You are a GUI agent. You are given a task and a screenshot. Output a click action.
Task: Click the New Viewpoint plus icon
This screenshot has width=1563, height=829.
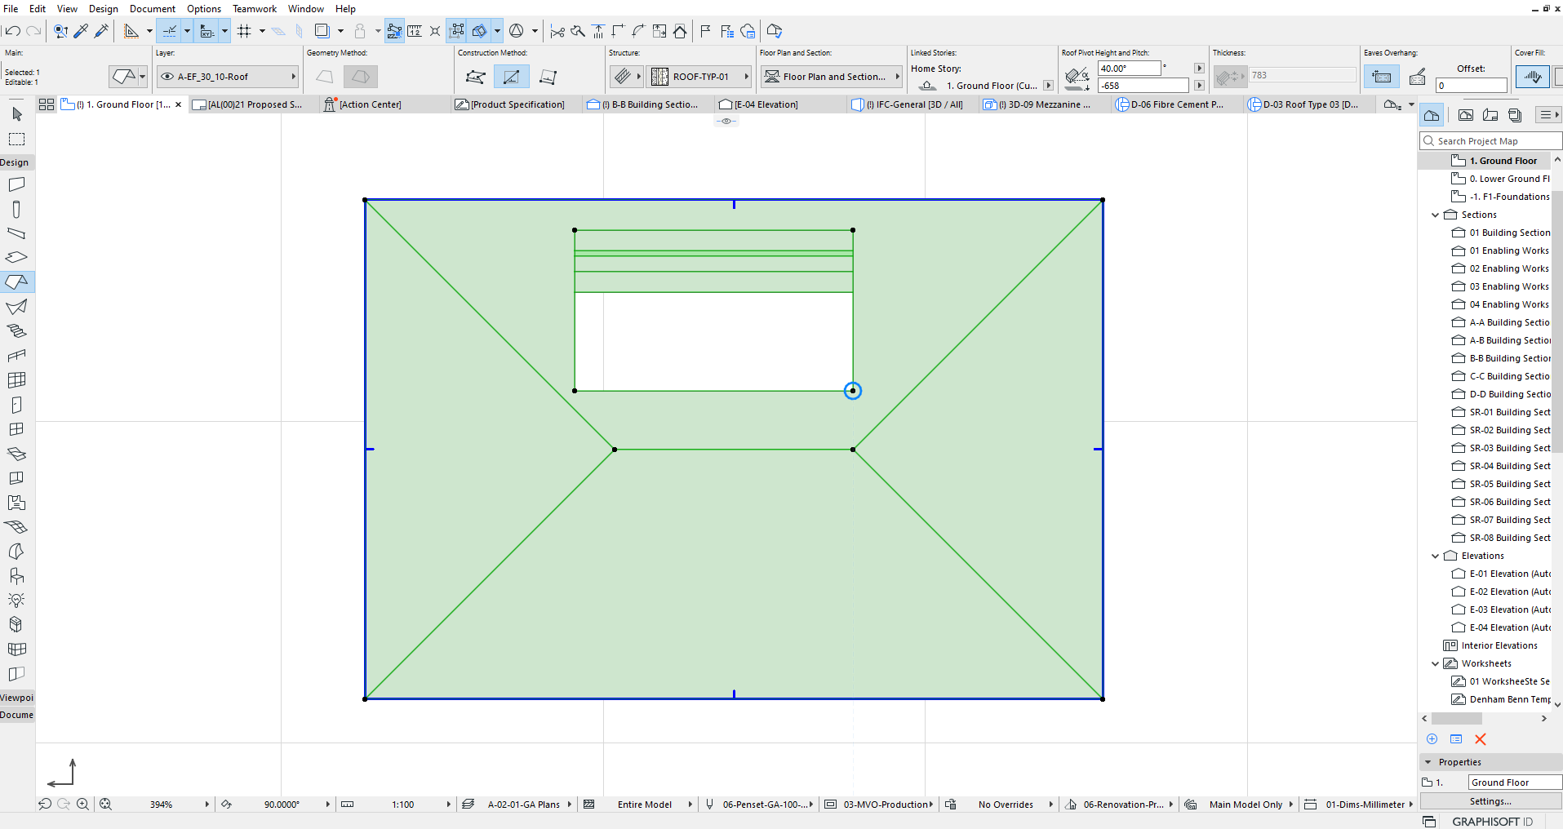[1432, 739]
